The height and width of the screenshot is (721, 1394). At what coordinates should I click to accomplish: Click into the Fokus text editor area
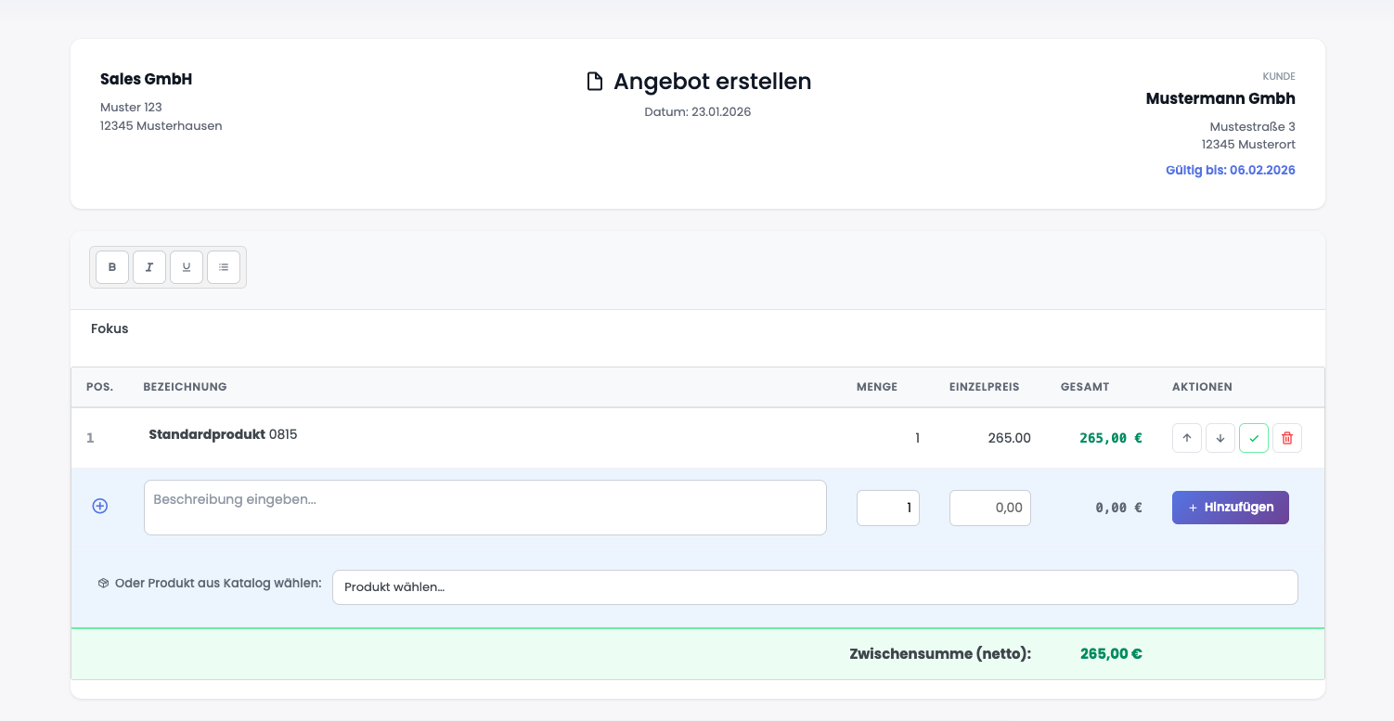coord(696,338)
